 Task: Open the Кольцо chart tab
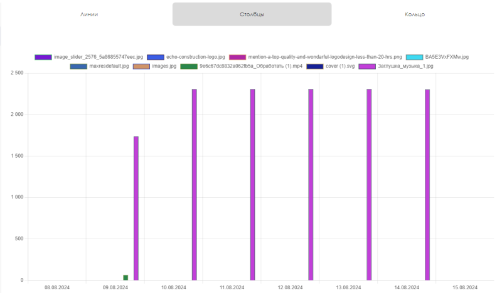(415, 14)
